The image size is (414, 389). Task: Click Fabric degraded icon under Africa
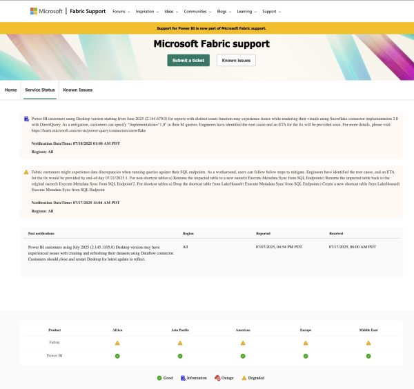117,343
